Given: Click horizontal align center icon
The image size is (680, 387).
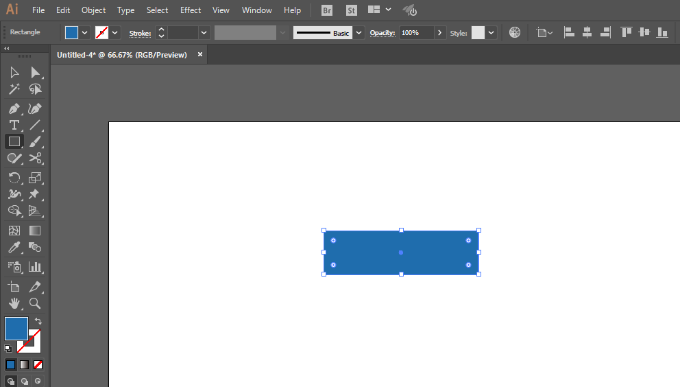Looking at the screenshot, I should pyautogui.click(x=587, y=32).
